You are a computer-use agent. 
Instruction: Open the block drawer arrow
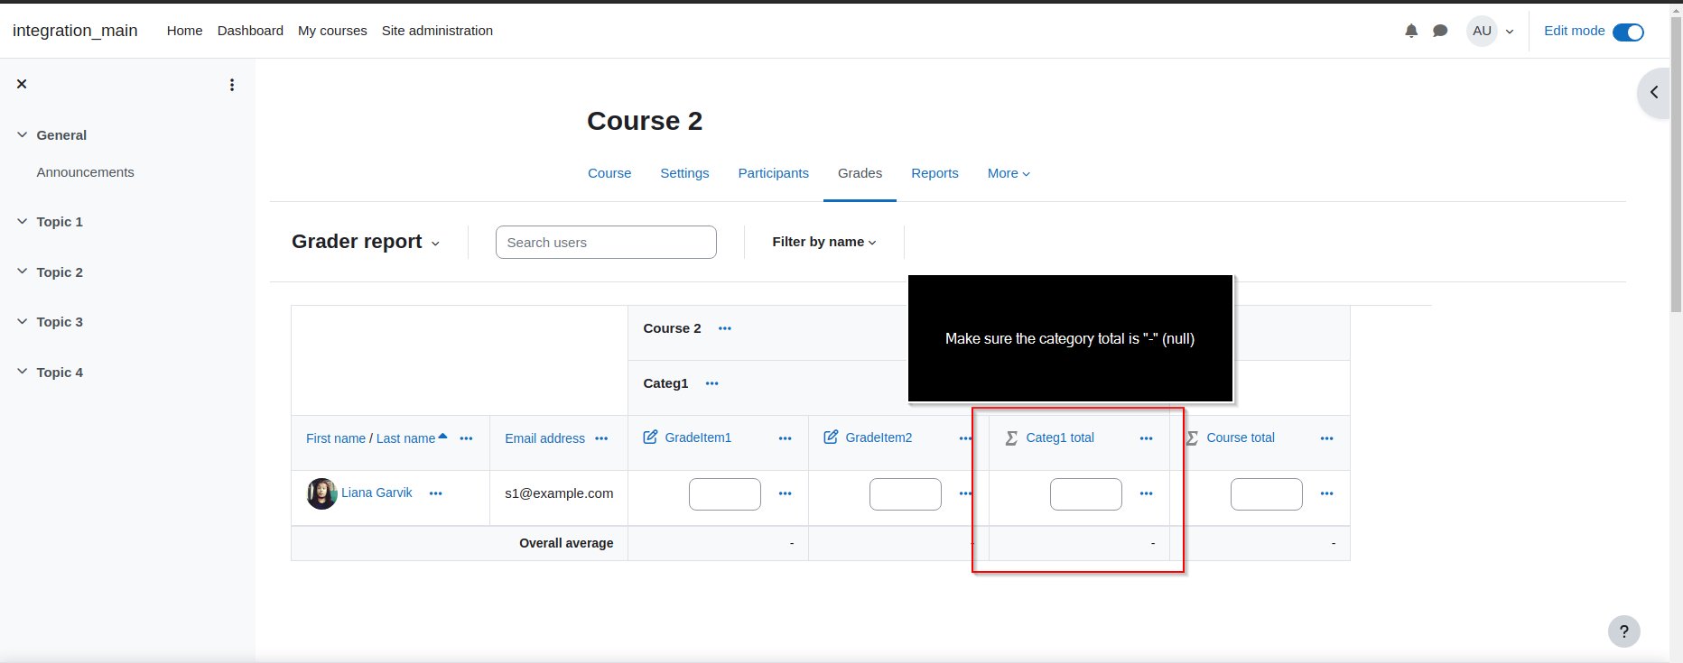tap(1654, 93)
